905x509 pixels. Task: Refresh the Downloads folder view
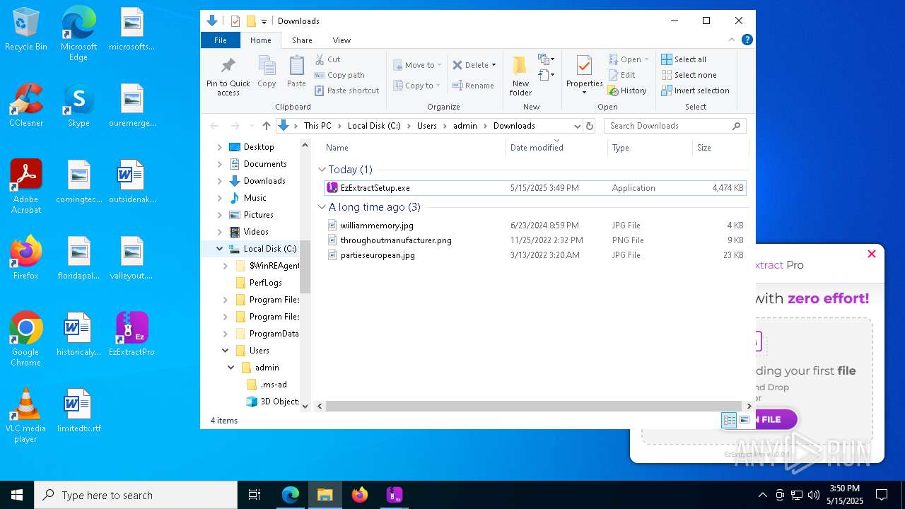pos(590,126)
